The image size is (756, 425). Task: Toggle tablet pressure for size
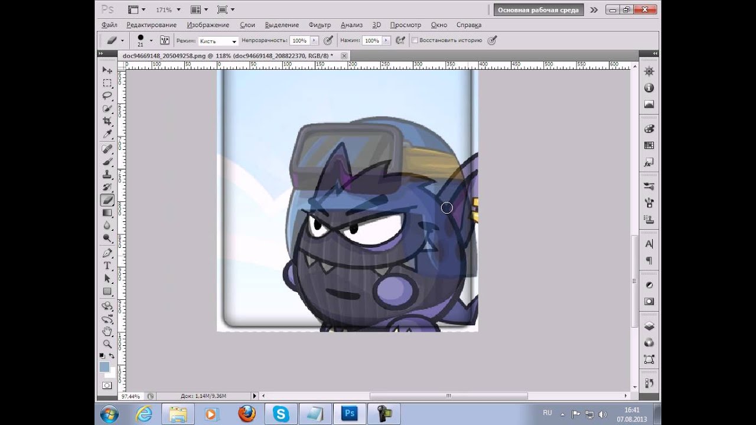492,40
